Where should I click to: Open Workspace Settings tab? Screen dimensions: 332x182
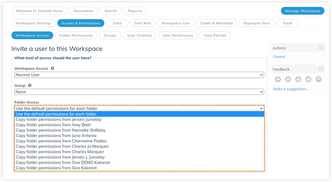33,23
